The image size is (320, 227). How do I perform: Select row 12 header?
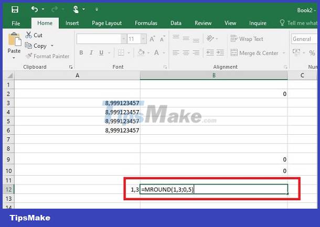pyautogui.click(x=8, y=189)
